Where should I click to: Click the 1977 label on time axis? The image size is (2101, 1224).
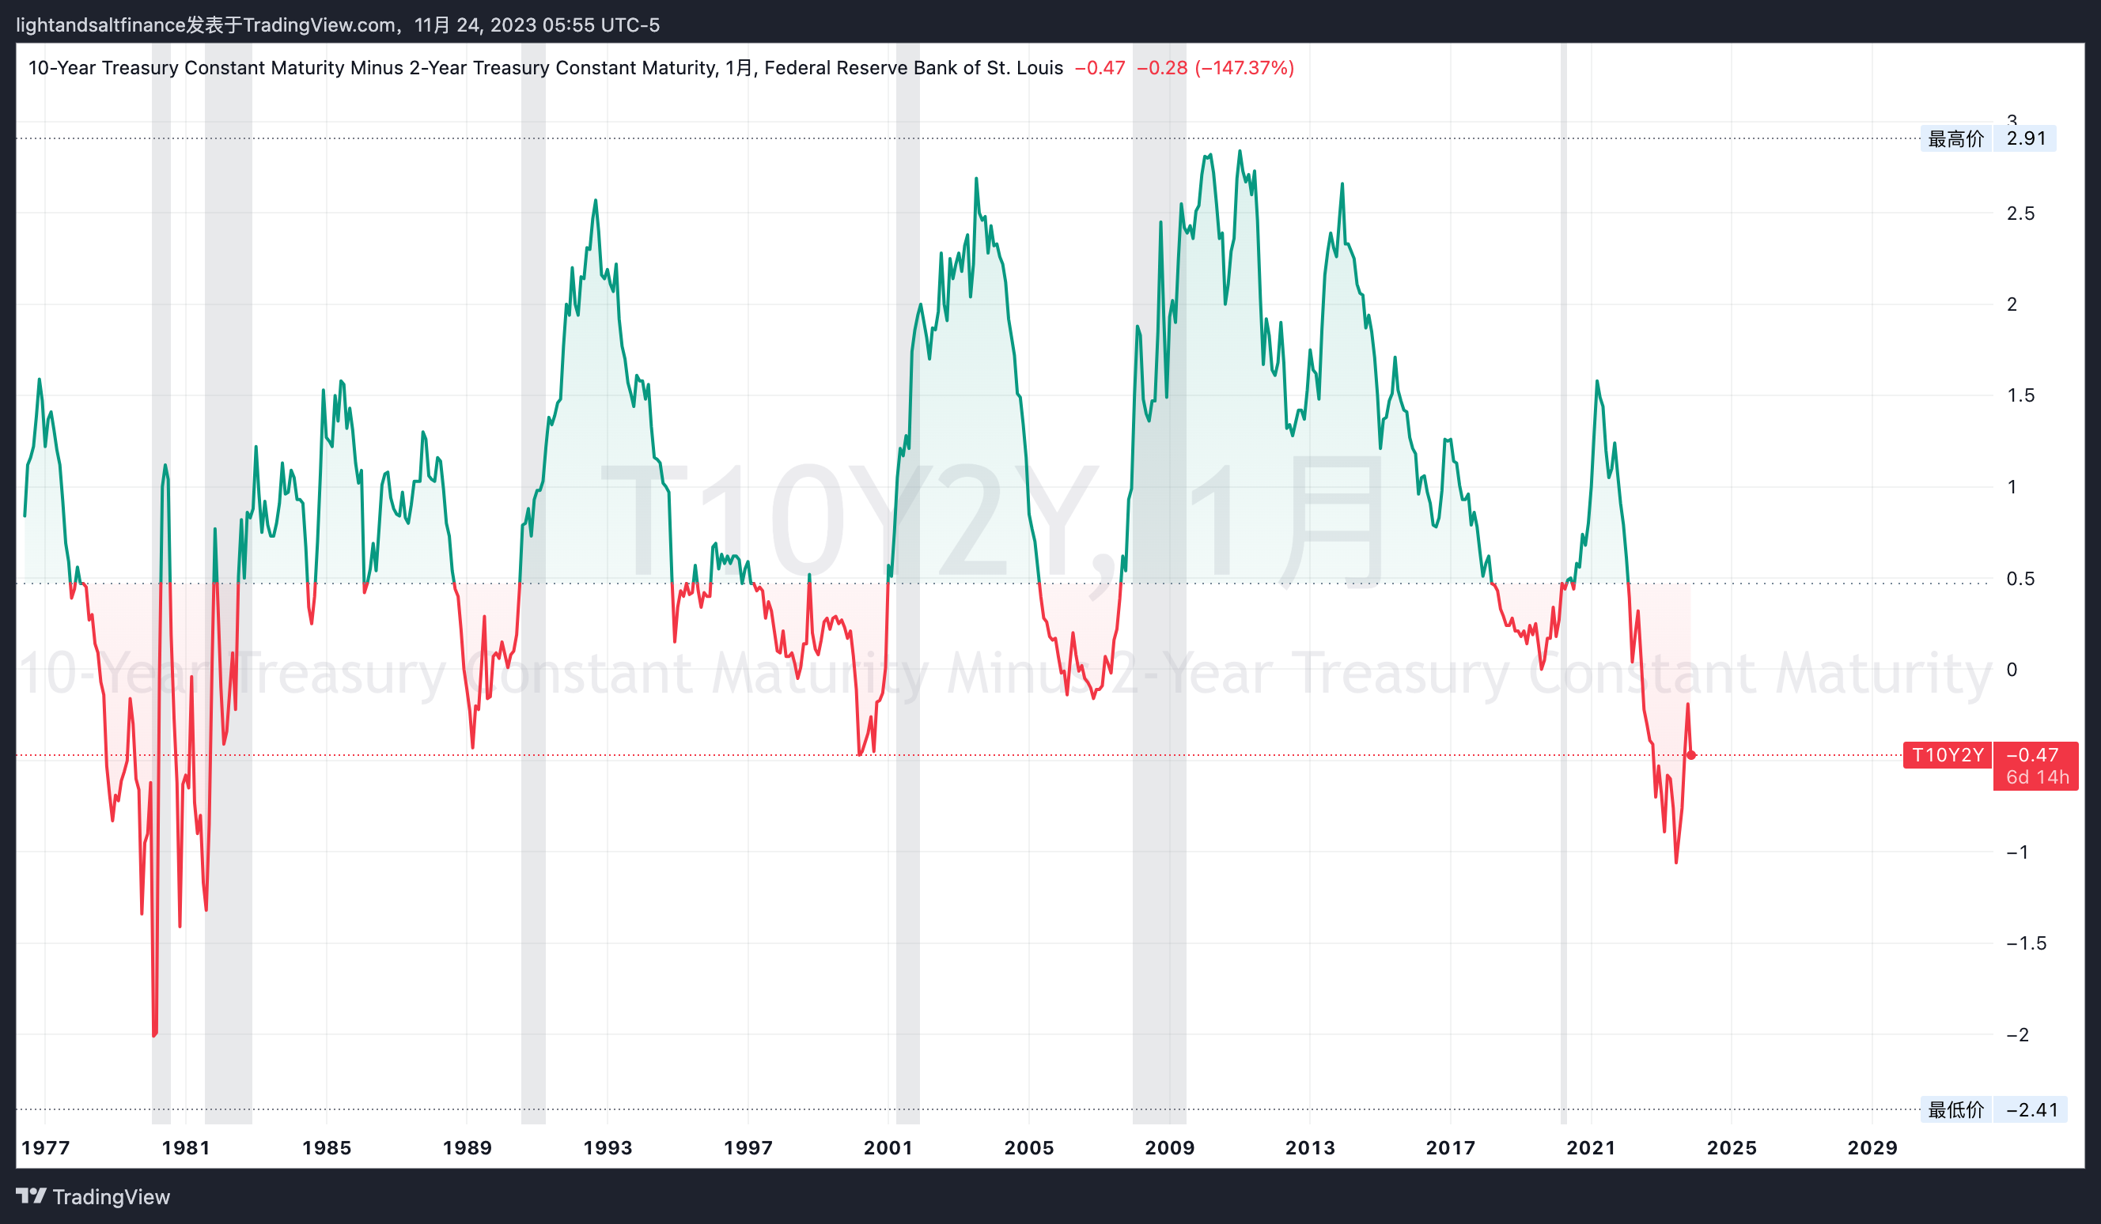(x=45, y=1147)
